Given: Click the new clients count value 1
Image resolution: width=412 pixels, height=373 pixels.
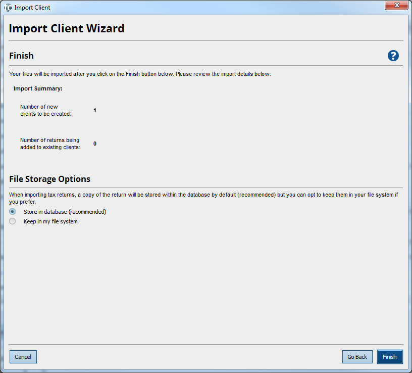Looking at the screenshot, I should [95, 110].
